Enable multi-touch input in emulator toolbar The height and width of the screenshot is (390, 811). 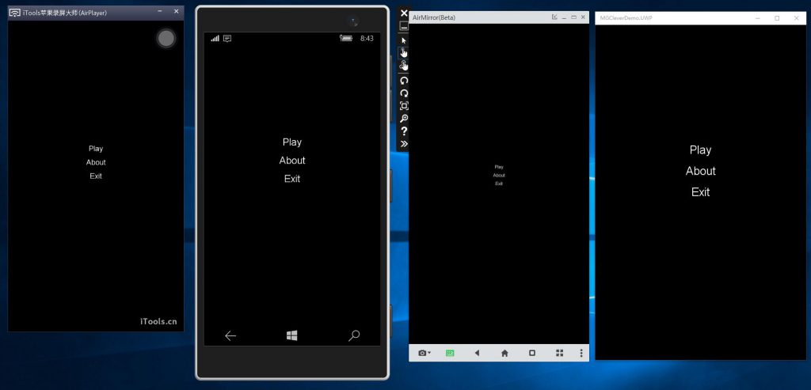(x=404, y=66)
